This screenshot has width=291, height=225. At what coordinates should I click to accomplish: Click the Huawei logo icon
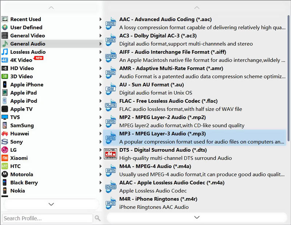point(5,134)
